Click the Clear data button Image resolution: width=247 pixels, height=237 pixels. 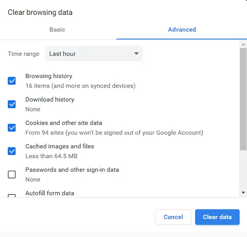(x=217, y=217)
